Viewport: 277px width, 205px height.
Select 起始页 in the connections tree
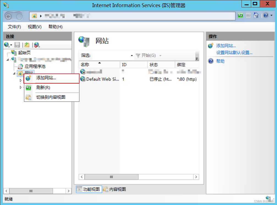pos(24,53)
